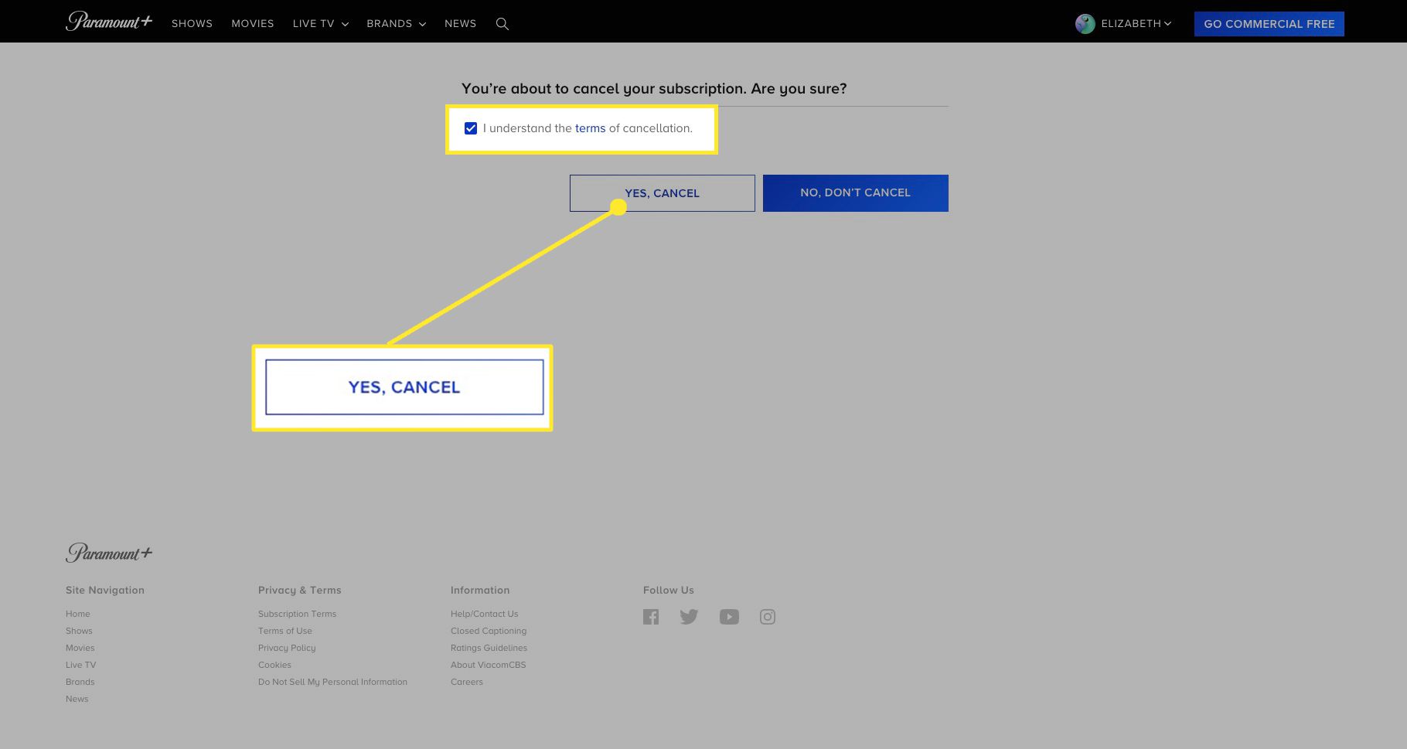Screen dimensions: 1407x749
Task: Open the Facebook icon under Follow Us
Action: coord(651,617)
